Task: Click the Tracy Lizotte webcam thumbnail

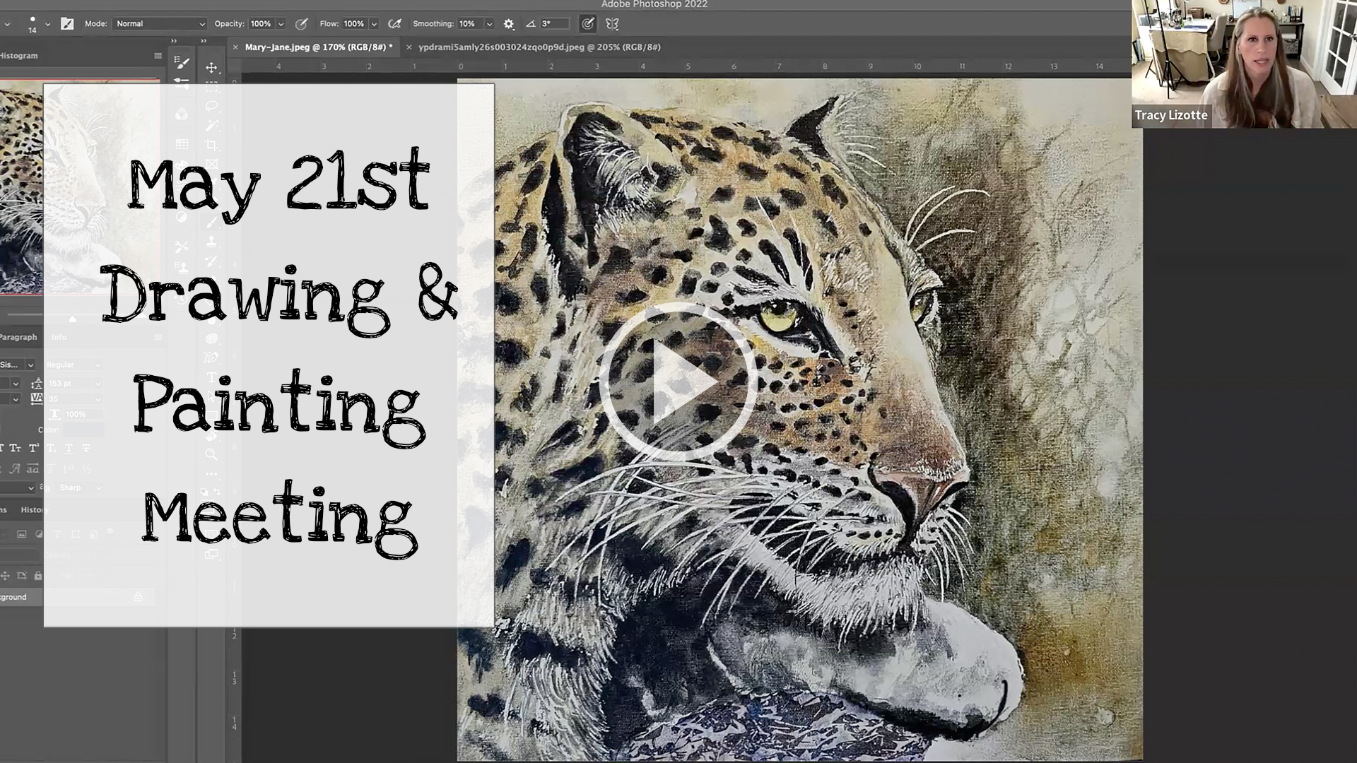Action: (1244, 64)
